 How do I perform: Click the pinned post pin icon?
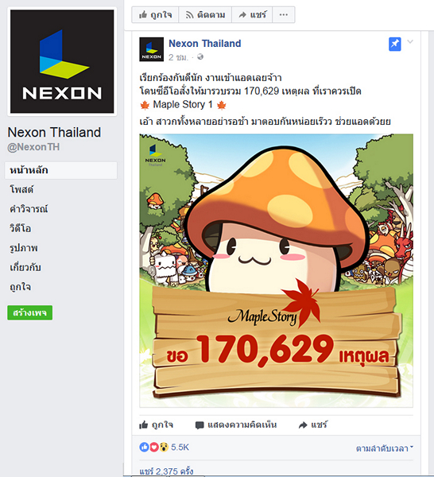pos(394,45)
